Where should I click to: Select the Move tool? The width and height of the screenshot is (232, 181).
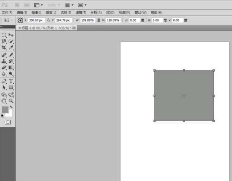pyautogui.click(x=11, y=35)
